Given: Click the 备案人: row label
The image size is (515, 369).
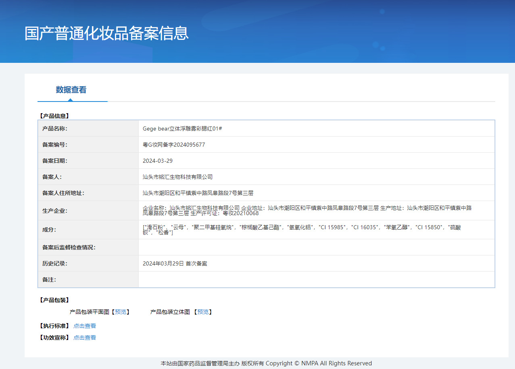Looking at the screenshot, I should 52,177.
